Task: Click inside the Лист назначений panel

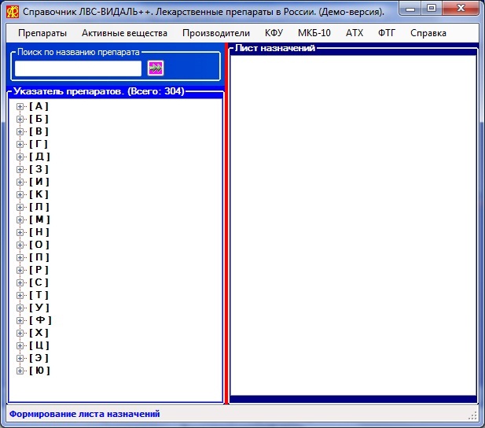Action: (353, 225)
